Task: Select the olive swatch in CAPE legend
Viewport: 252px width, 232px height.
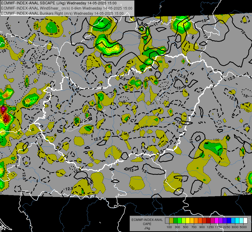Action: point(171,221)
